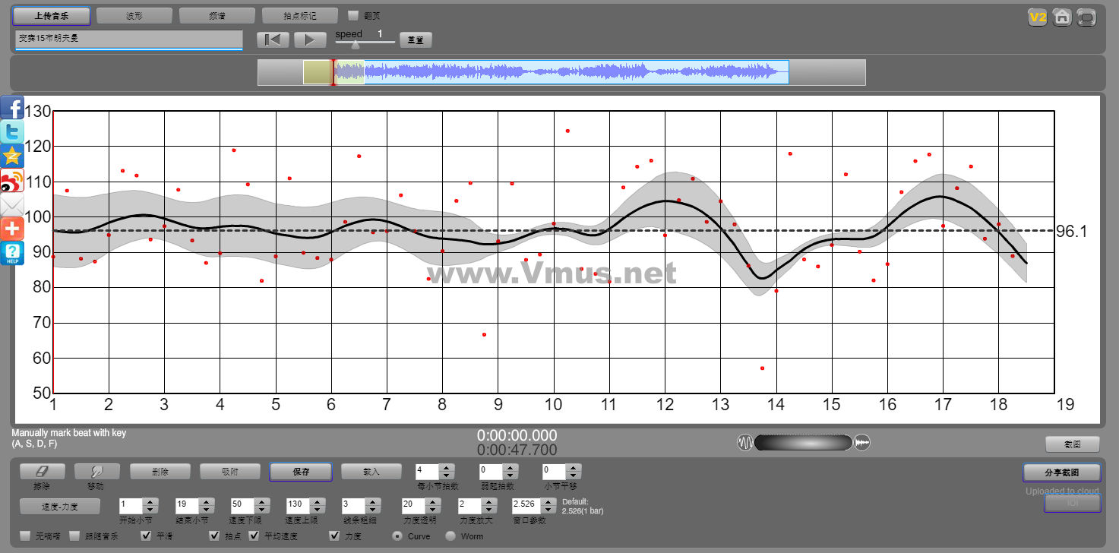Screen dimensions: 1119x553
Task: Switch to the 频谱 spectrum tab
Action: [x=217, y=15]
